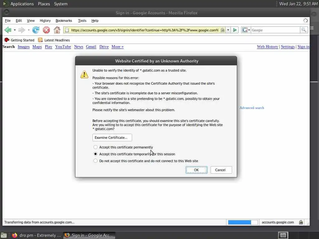
Task: Open the Images link
Action: click(x=24, y=47)
